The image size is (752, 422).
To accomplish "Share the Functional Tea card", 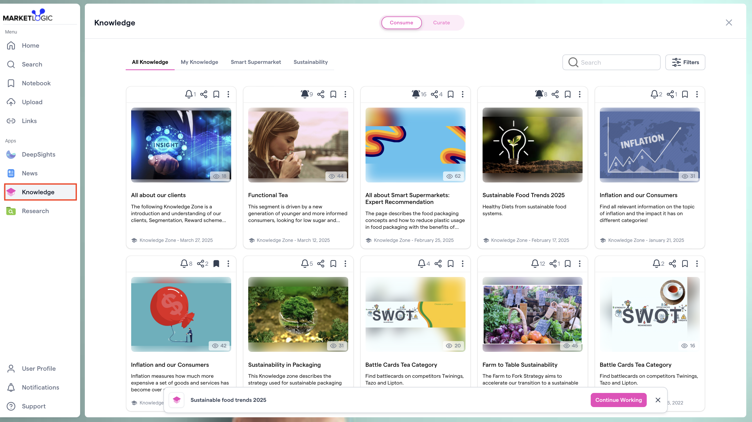I will (320, 94).
